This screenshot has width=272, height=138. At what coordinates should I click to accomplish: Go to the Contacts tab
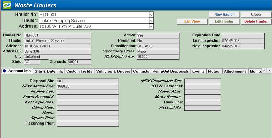click(141, 71)
